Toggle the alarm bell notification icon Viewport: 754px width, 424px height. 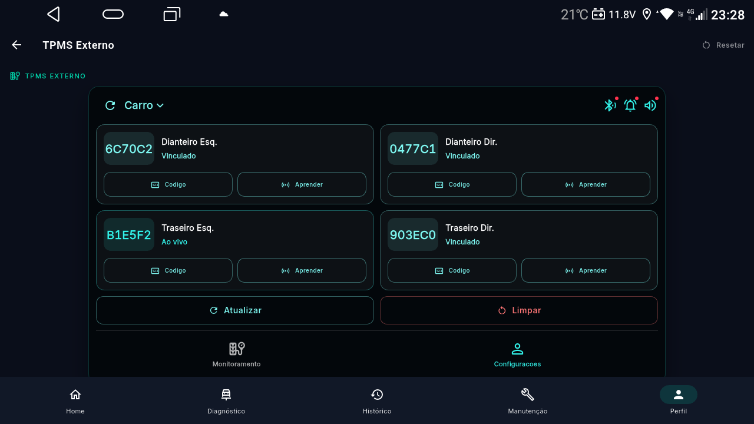pos(630,105)
